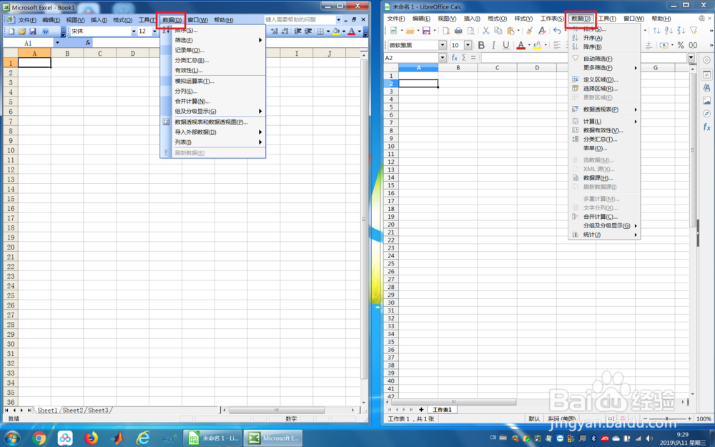Viewport: 715px width, 447px height.
Task: Expand LibreOffice 数据透视表(P) submenu
Action: (x=604, y=109)
